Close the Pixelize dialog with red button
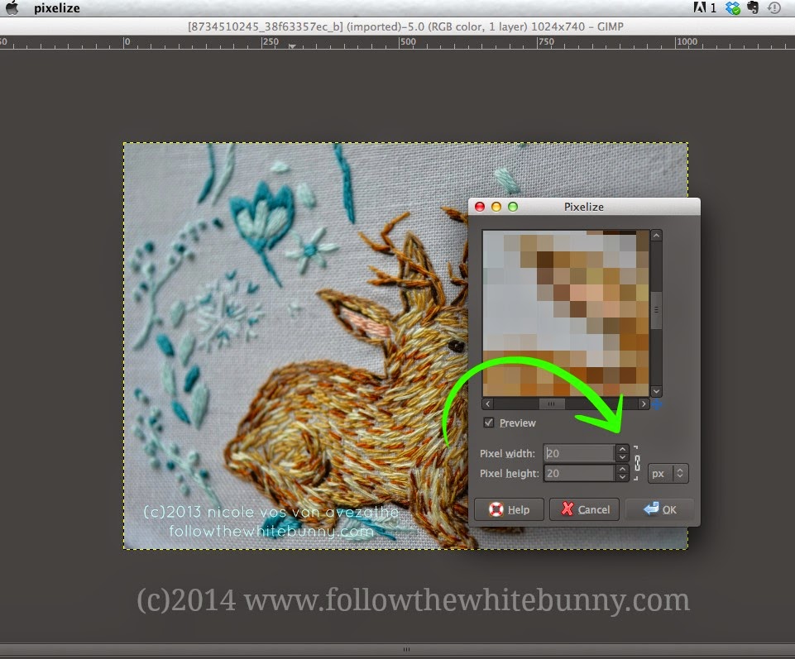Image resolution: width=795 pixels, height=659 pixels. [480, 207]
